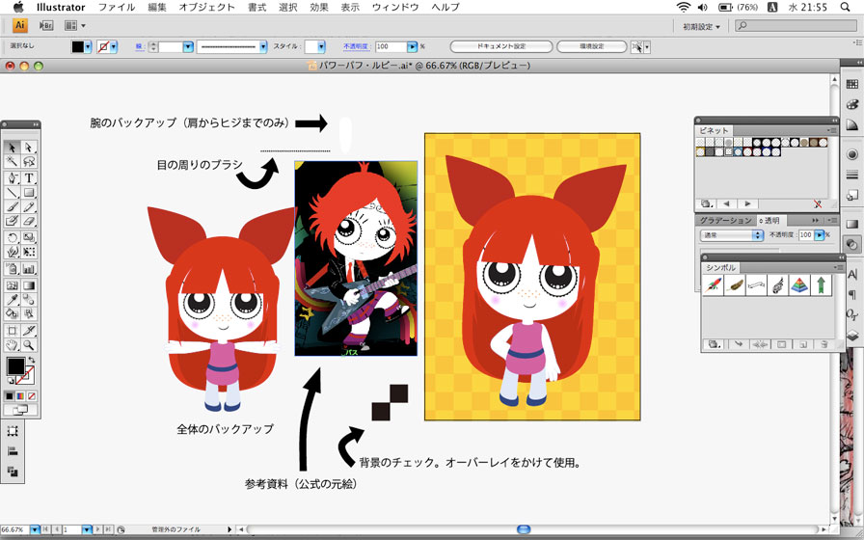Reset to default fill and stroke

[10, 381]
